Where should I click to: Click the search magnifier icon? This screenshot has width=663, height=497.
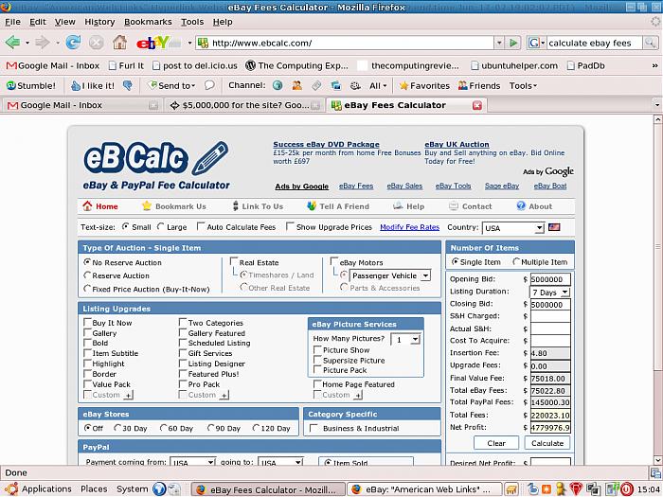coord(650,43)
